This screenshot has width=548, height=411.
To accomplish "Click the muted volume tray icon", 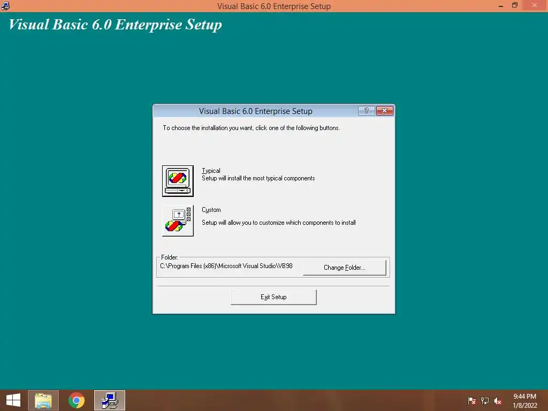I will point(498,401).
